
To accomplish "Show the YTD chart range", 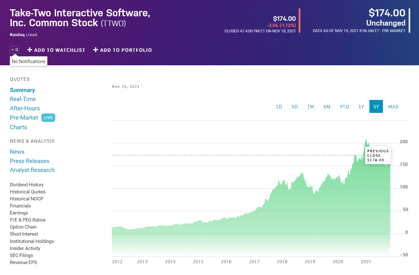I will (344, 107).
